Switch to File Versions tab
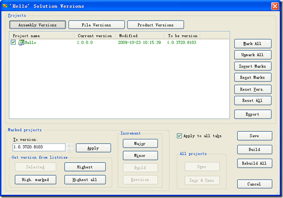This screenshot has height=198, width=283. pyautogui.click(x=96, y=25)
